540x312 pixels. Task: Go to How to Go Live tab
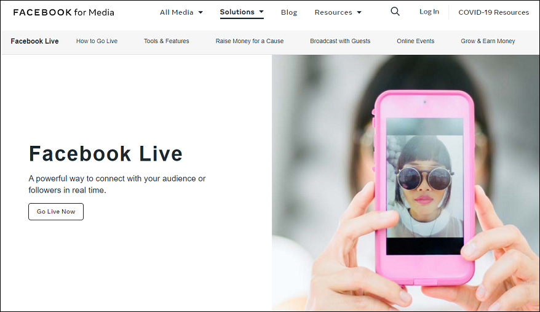pos(97,41)
